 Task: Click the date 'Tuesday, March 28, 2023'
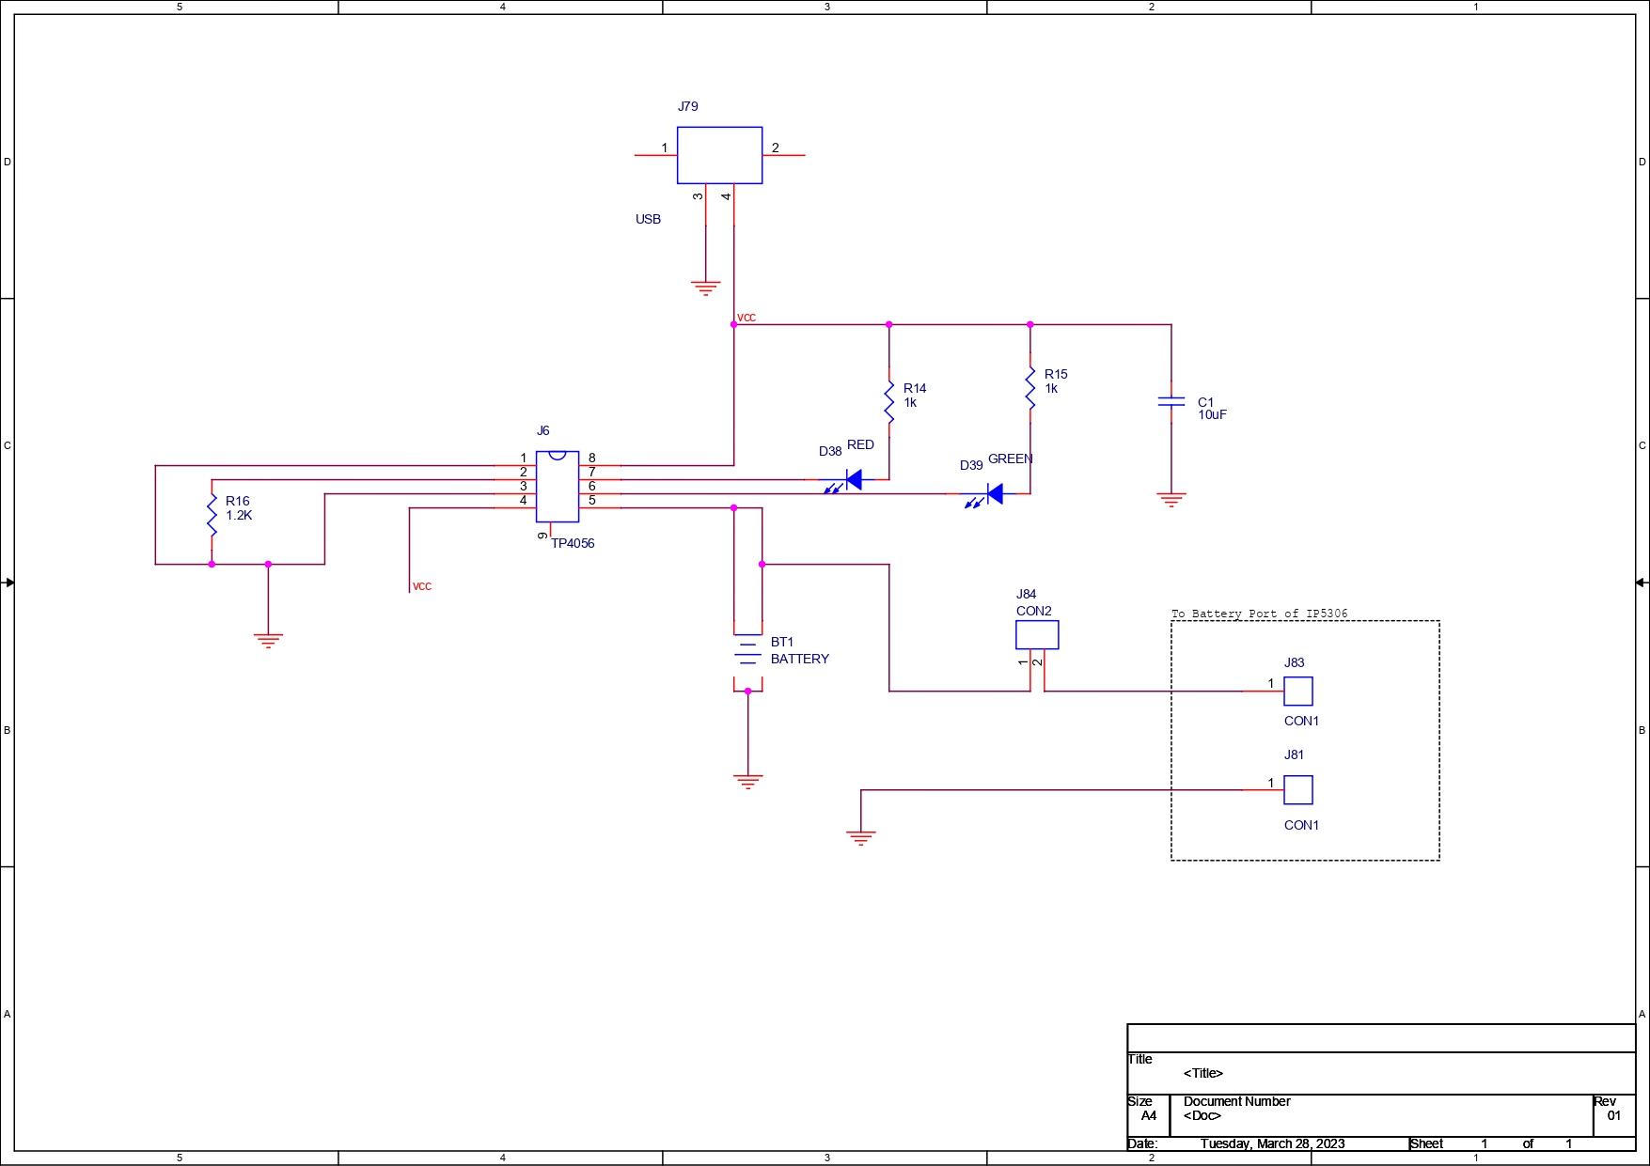(1272, 1143)
